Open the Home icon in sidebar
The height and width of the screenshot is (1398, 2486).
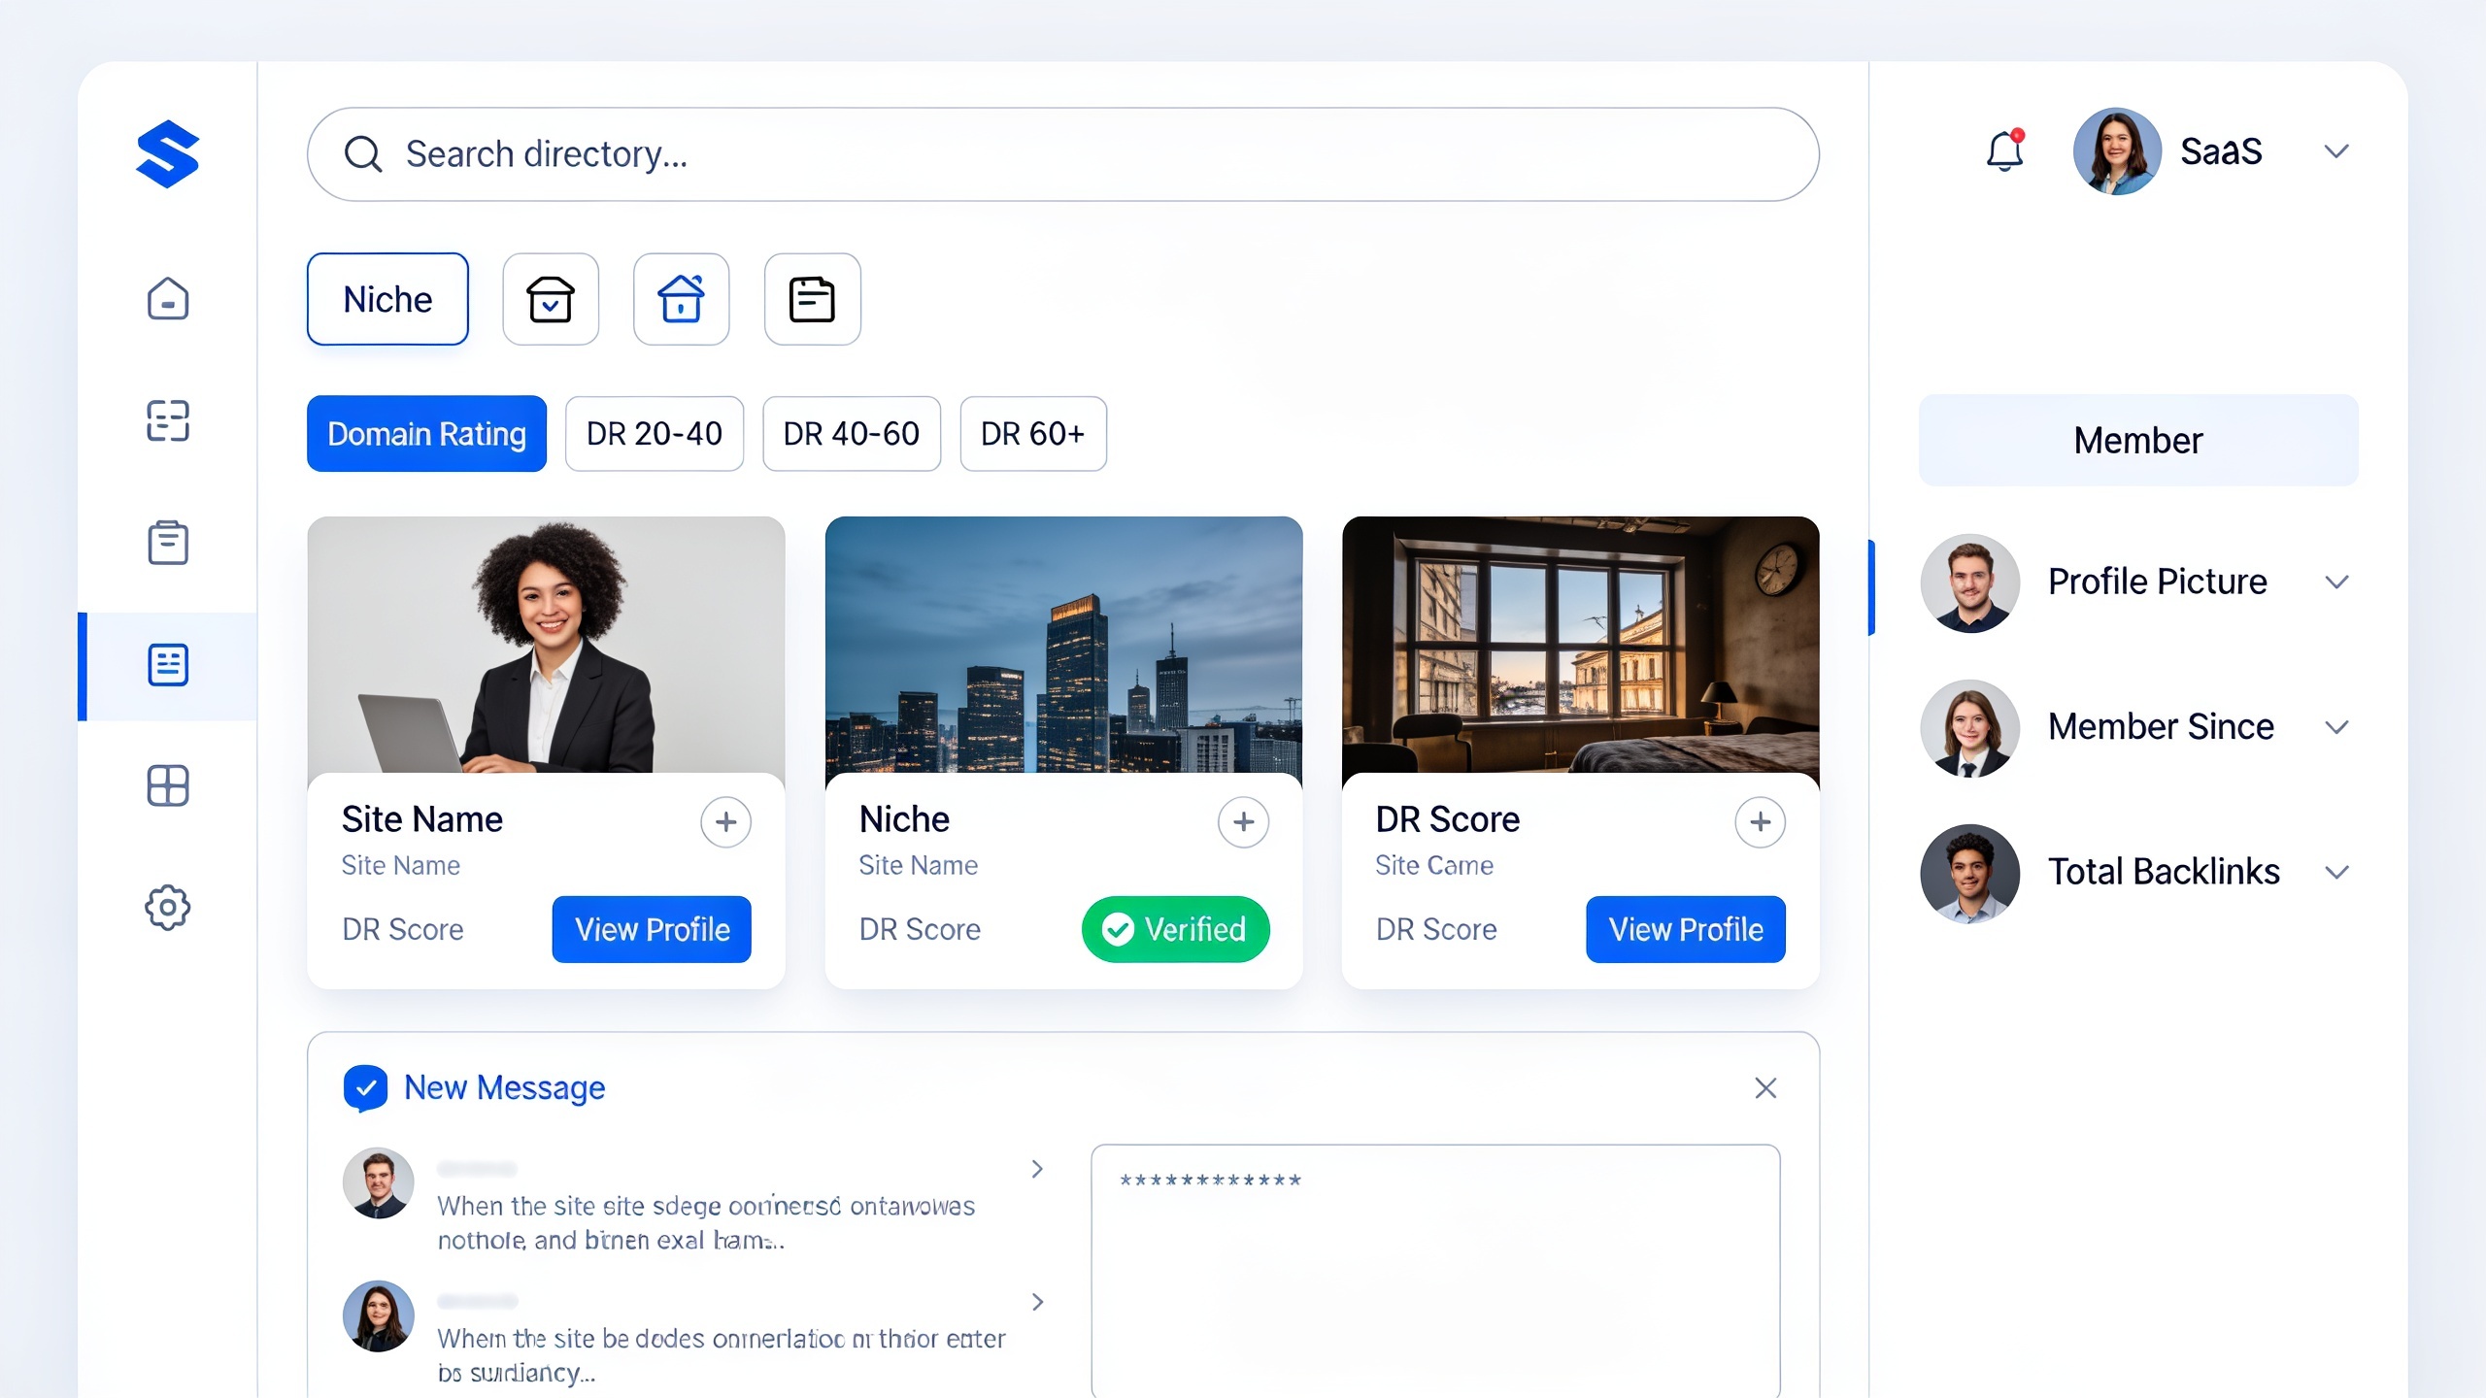pos(168,299)
